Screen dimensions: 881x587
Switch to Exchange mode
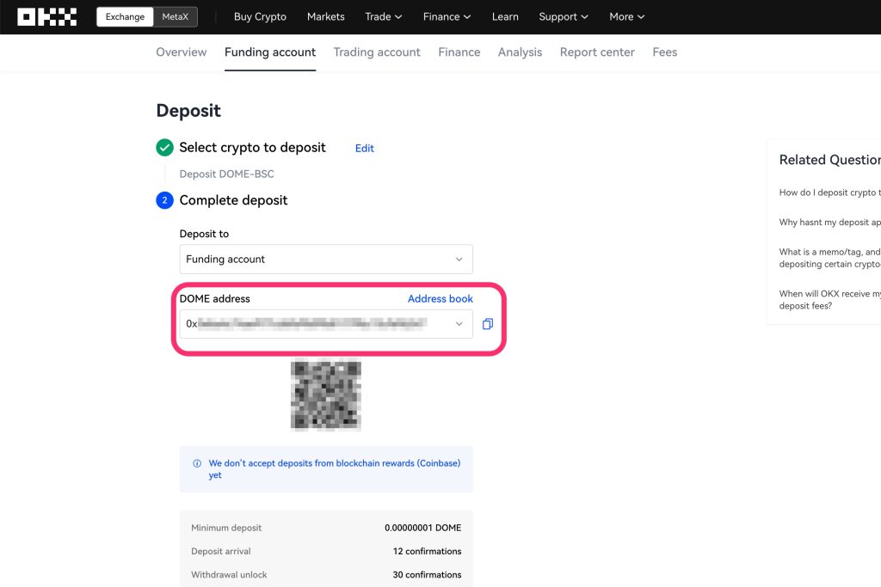click(x=125, y=16)
